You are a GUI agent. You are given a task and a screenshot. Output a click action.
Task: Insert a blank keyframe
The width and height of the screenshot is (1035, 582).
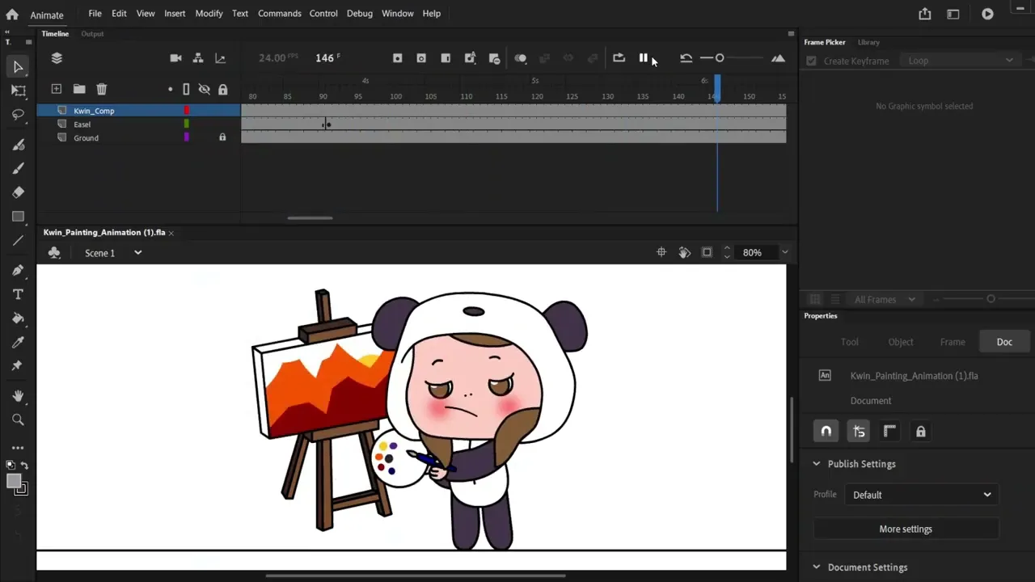coord(421,58)
